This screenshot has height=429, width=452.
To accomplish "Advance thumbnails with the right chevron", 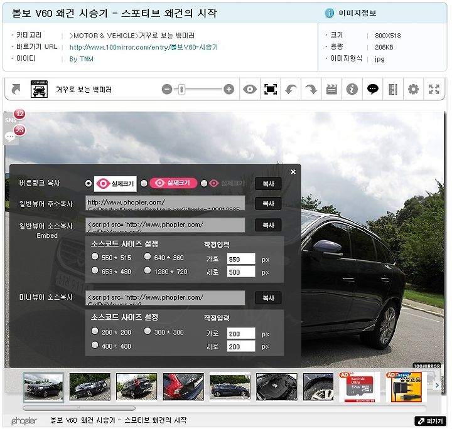I will point(437,385).
